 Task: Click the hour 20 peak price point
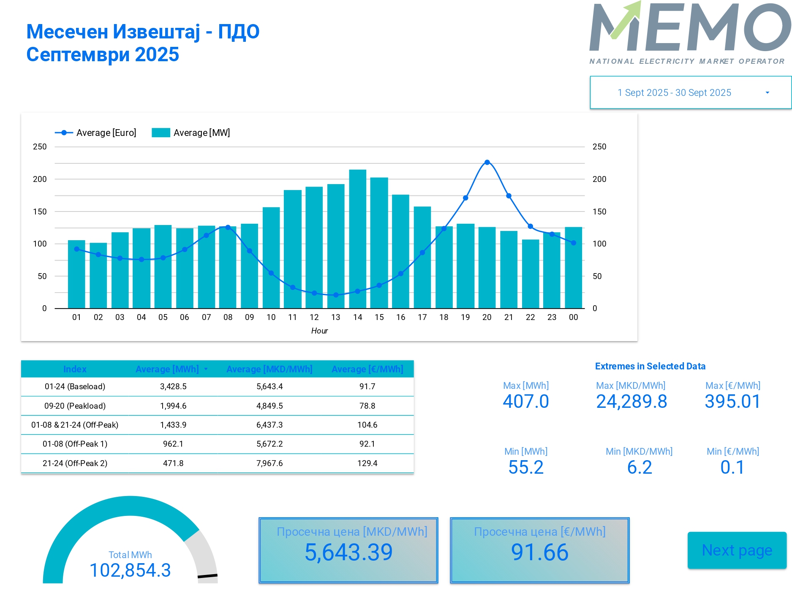(487, 163)
